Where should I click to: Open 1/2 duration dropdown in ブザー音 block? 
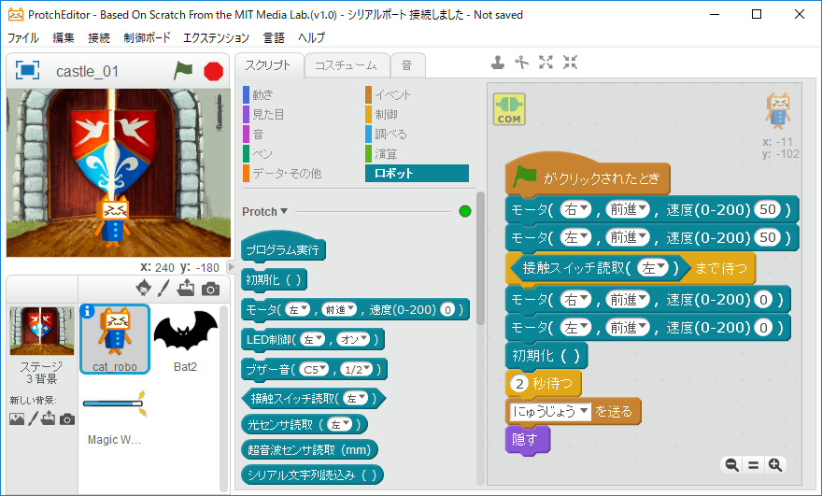[357, 370]
